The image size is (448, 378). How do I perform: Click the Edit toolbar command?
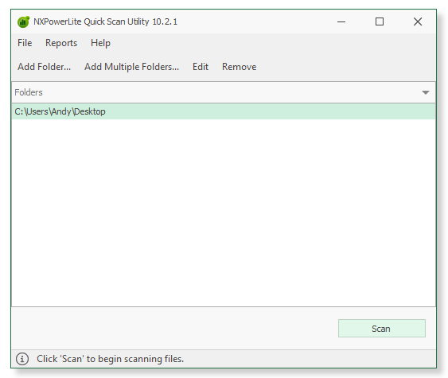point(201,67)
